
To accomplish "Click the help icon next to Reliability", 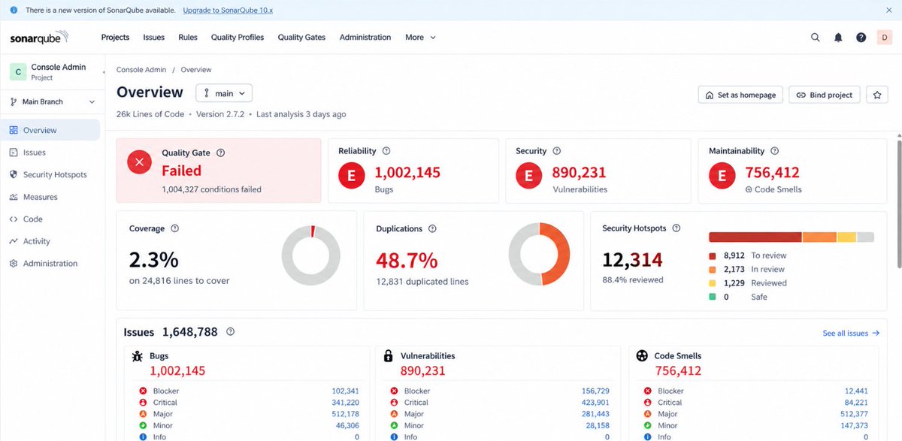I will tap(386, 151).
